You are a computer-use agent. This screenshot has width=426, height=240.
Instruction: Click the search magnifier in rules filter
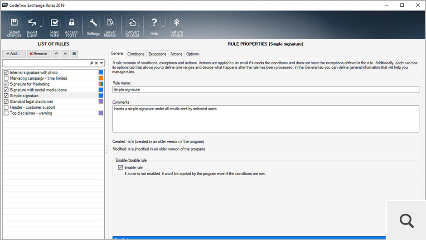(92, 63)
